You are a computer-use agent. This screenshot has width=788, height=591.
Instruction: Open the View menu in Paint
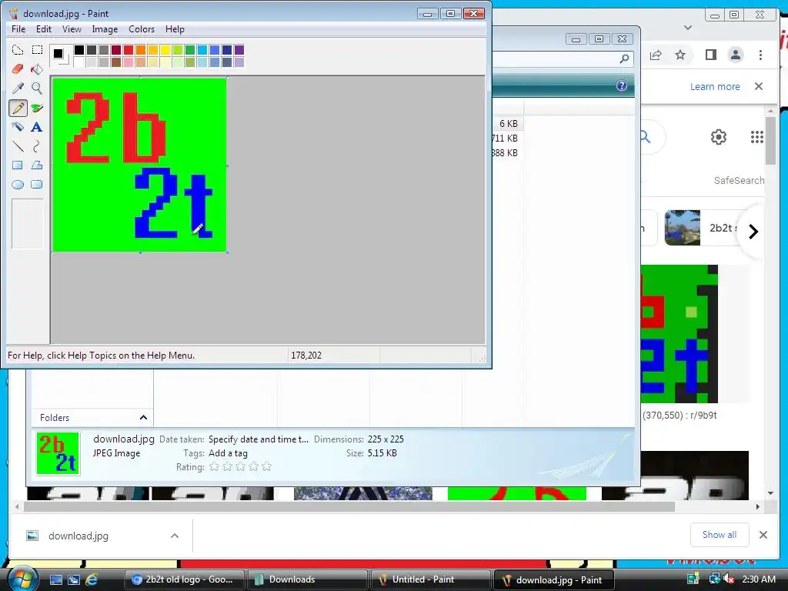(x=72, y=29)
